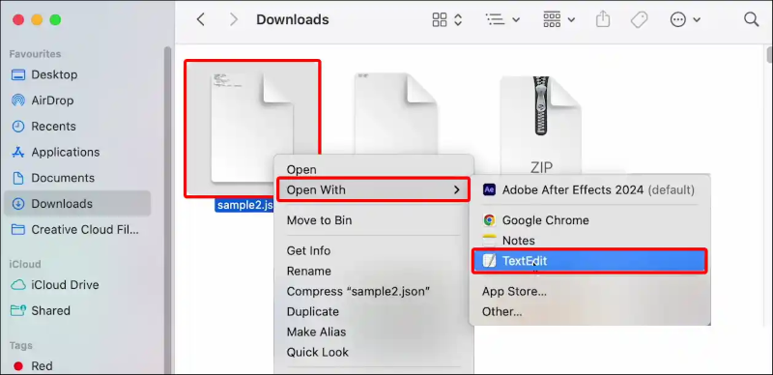Choose App Store… in the submenu
The height and width of the screenshot is (375, 773).
(x=589, y=292)
